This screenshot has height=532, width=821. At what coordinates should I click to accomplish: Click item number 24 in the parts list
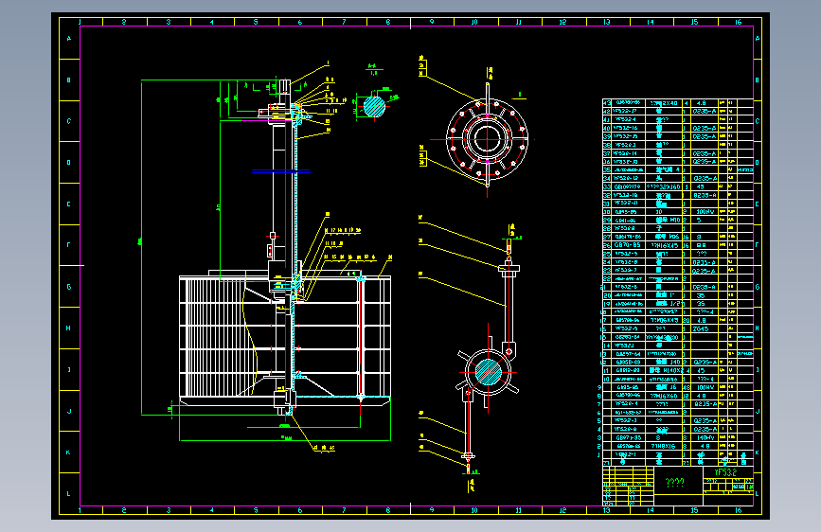click(607, 262)
